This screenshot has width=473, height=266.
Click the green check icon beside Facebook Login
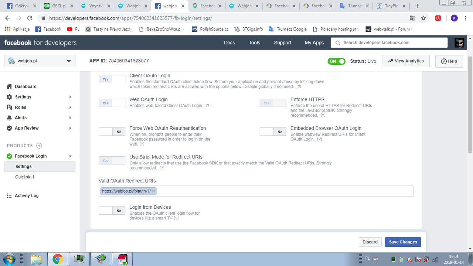9,156
